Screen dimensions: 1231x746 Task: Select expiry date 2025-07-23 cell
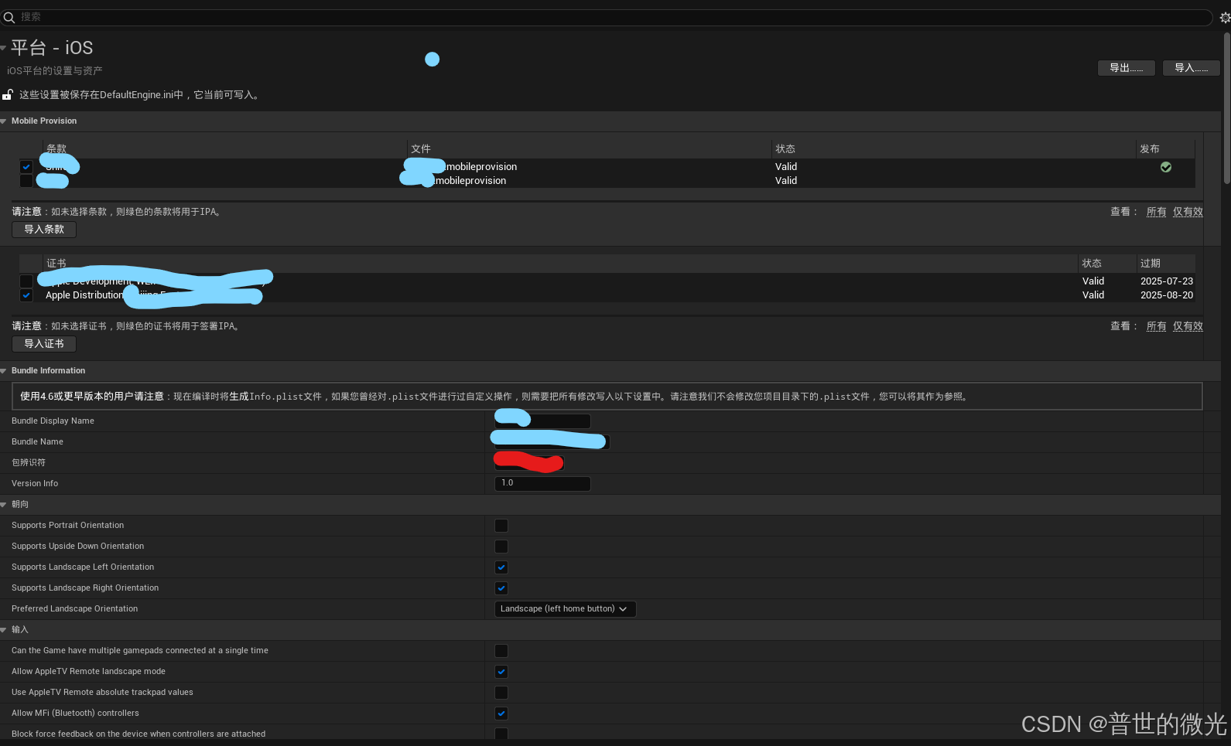1167,281
